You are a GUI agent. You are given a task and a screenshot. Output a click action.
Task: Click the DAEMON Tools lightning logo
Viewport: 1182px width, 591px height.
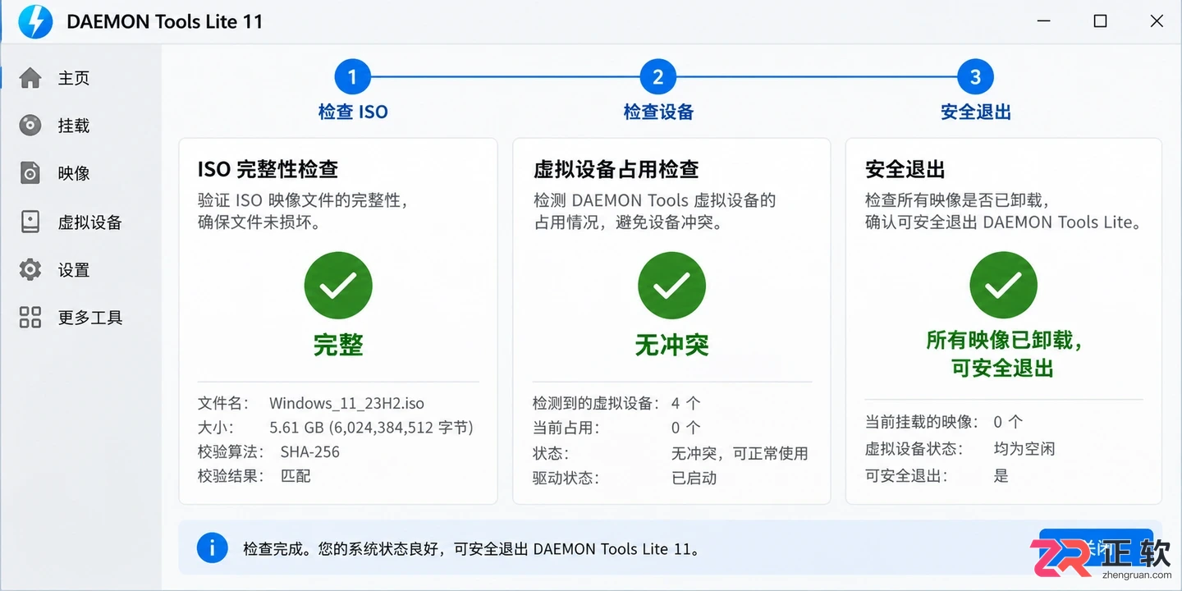point(35,21)
